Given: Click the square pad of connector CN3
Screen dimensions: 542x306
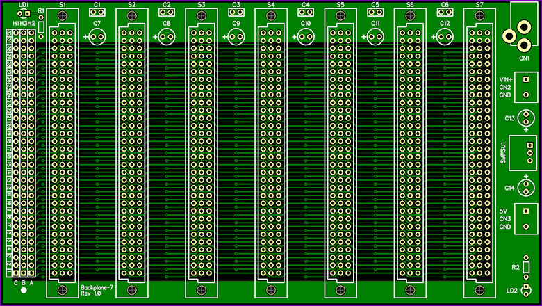Looking at the screenshot, I should 526,211.
